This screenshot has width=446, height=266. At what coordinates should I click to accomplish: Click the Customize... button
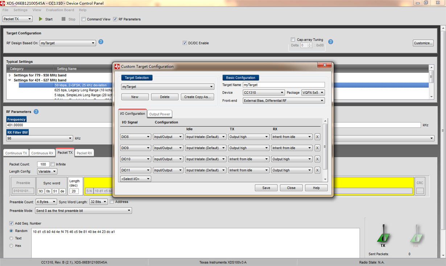(x=423, y=43)
